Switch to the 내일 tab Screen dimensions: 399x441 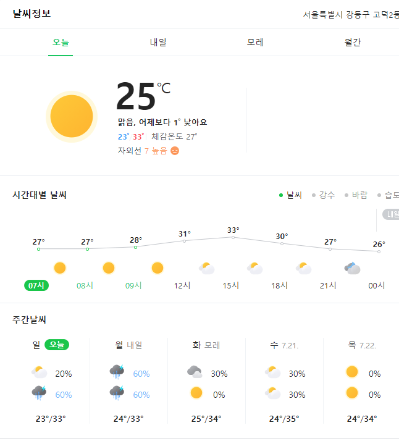[158, 43]
